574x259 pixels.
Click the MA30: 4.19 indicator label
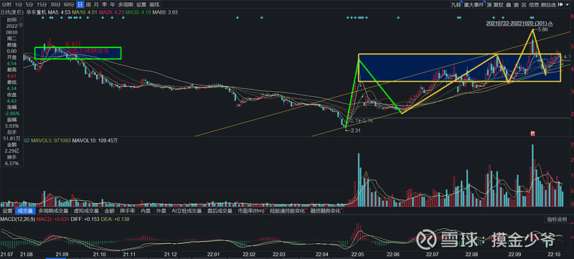pos(138,12)
